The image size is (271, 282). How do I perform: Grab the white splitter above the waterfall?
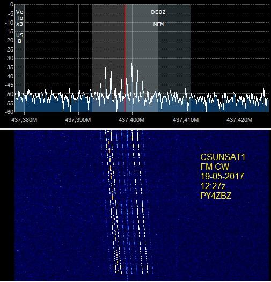[135, 129]
